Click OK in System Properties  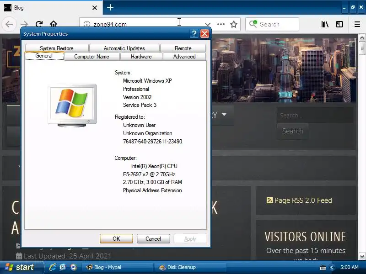tap(116, 238)
